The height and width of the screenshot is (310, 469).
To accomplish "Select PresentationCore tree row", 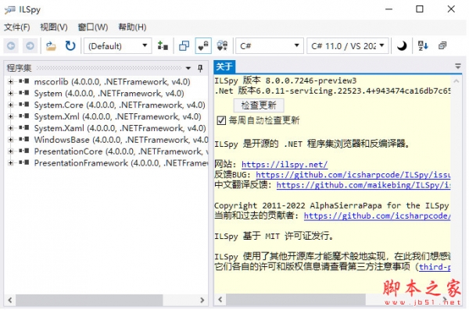I will [x=121, y=151].
